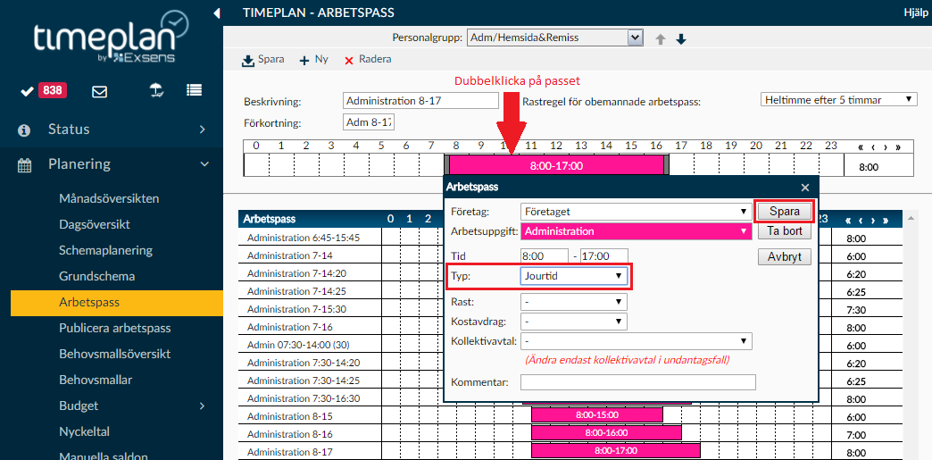Move personalgrupp up with gray arrow
The width and height of the screenshot is (932, 460).
tap(660, 39)
